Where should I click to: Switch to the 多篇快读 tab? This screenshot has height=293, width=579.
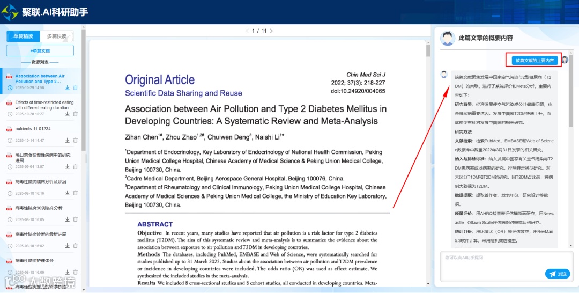click(x=56, y=36)
